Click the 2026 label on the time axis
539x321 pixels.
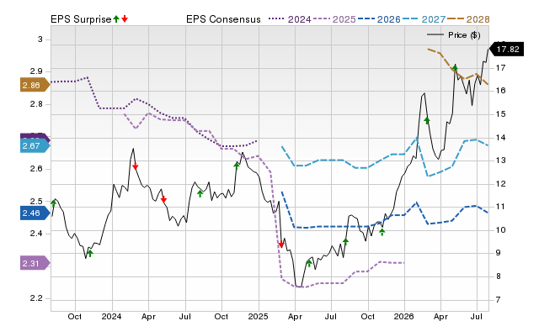point(403,316)
